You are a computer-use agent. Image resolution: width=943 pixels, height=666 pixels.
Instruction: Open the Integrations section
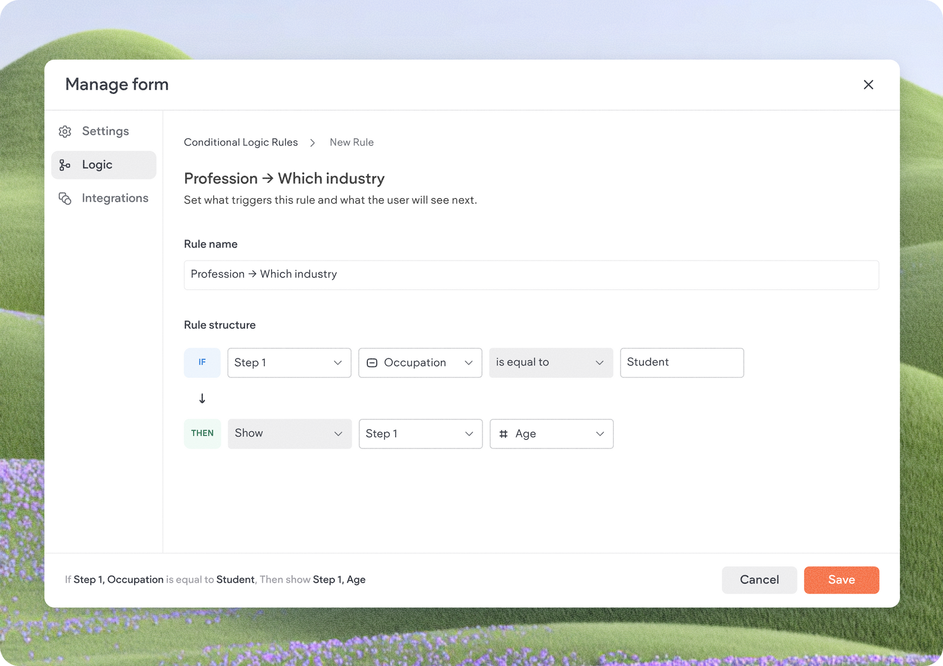104,198
